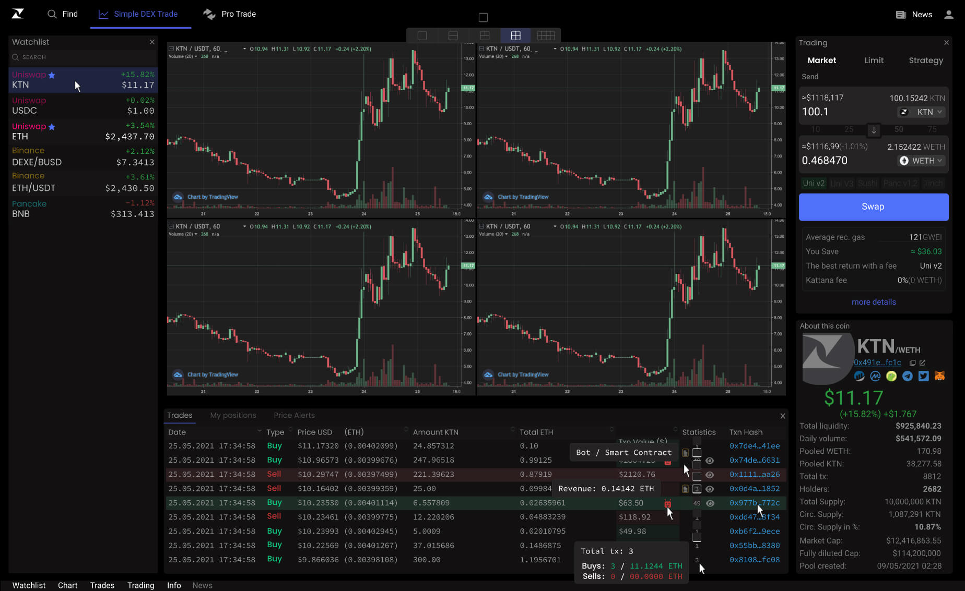Expand the top-left chart legend arrow
Screen dimensions: 965x591
pyautogui.click(x=244, y=49)
